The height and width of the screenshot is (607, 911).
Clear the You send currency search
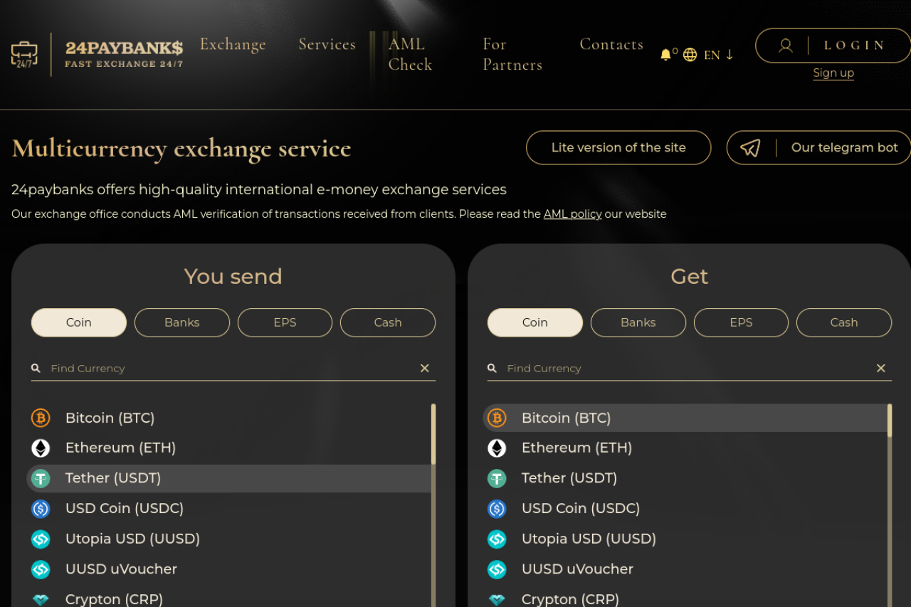[425, 368]
